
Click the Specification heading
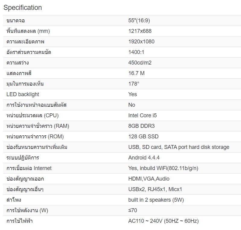click(x=23, y=8)
